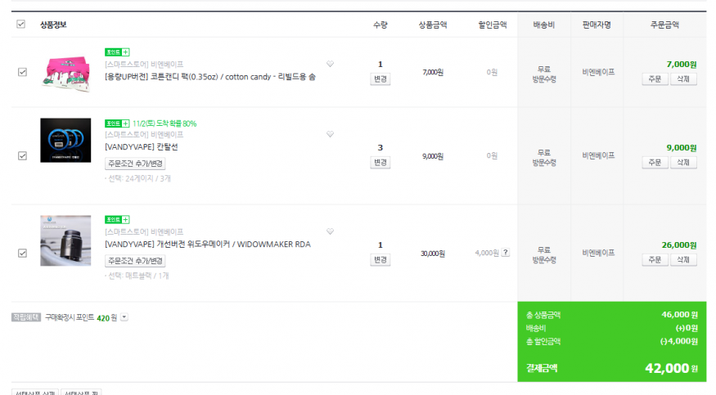Open 주문조건 추가/변경 for 칸탈선
The image size is (716, 395).
coord(135,164)
